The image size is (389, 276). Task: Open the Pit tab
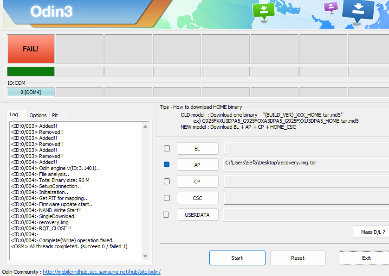coord(55,115)
